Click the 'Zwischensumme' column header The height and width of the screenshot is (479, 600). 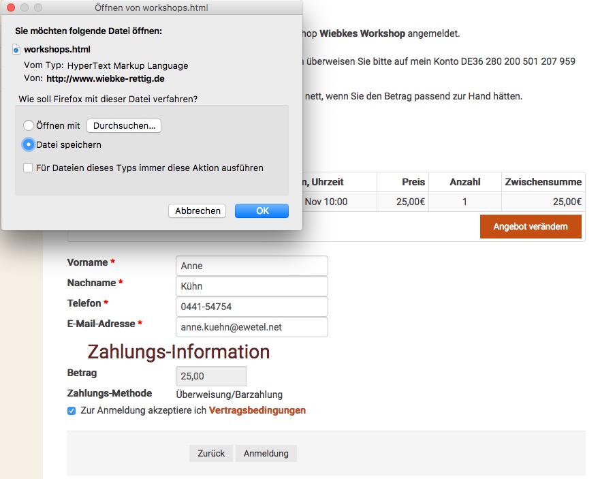(x=543, y=182)
